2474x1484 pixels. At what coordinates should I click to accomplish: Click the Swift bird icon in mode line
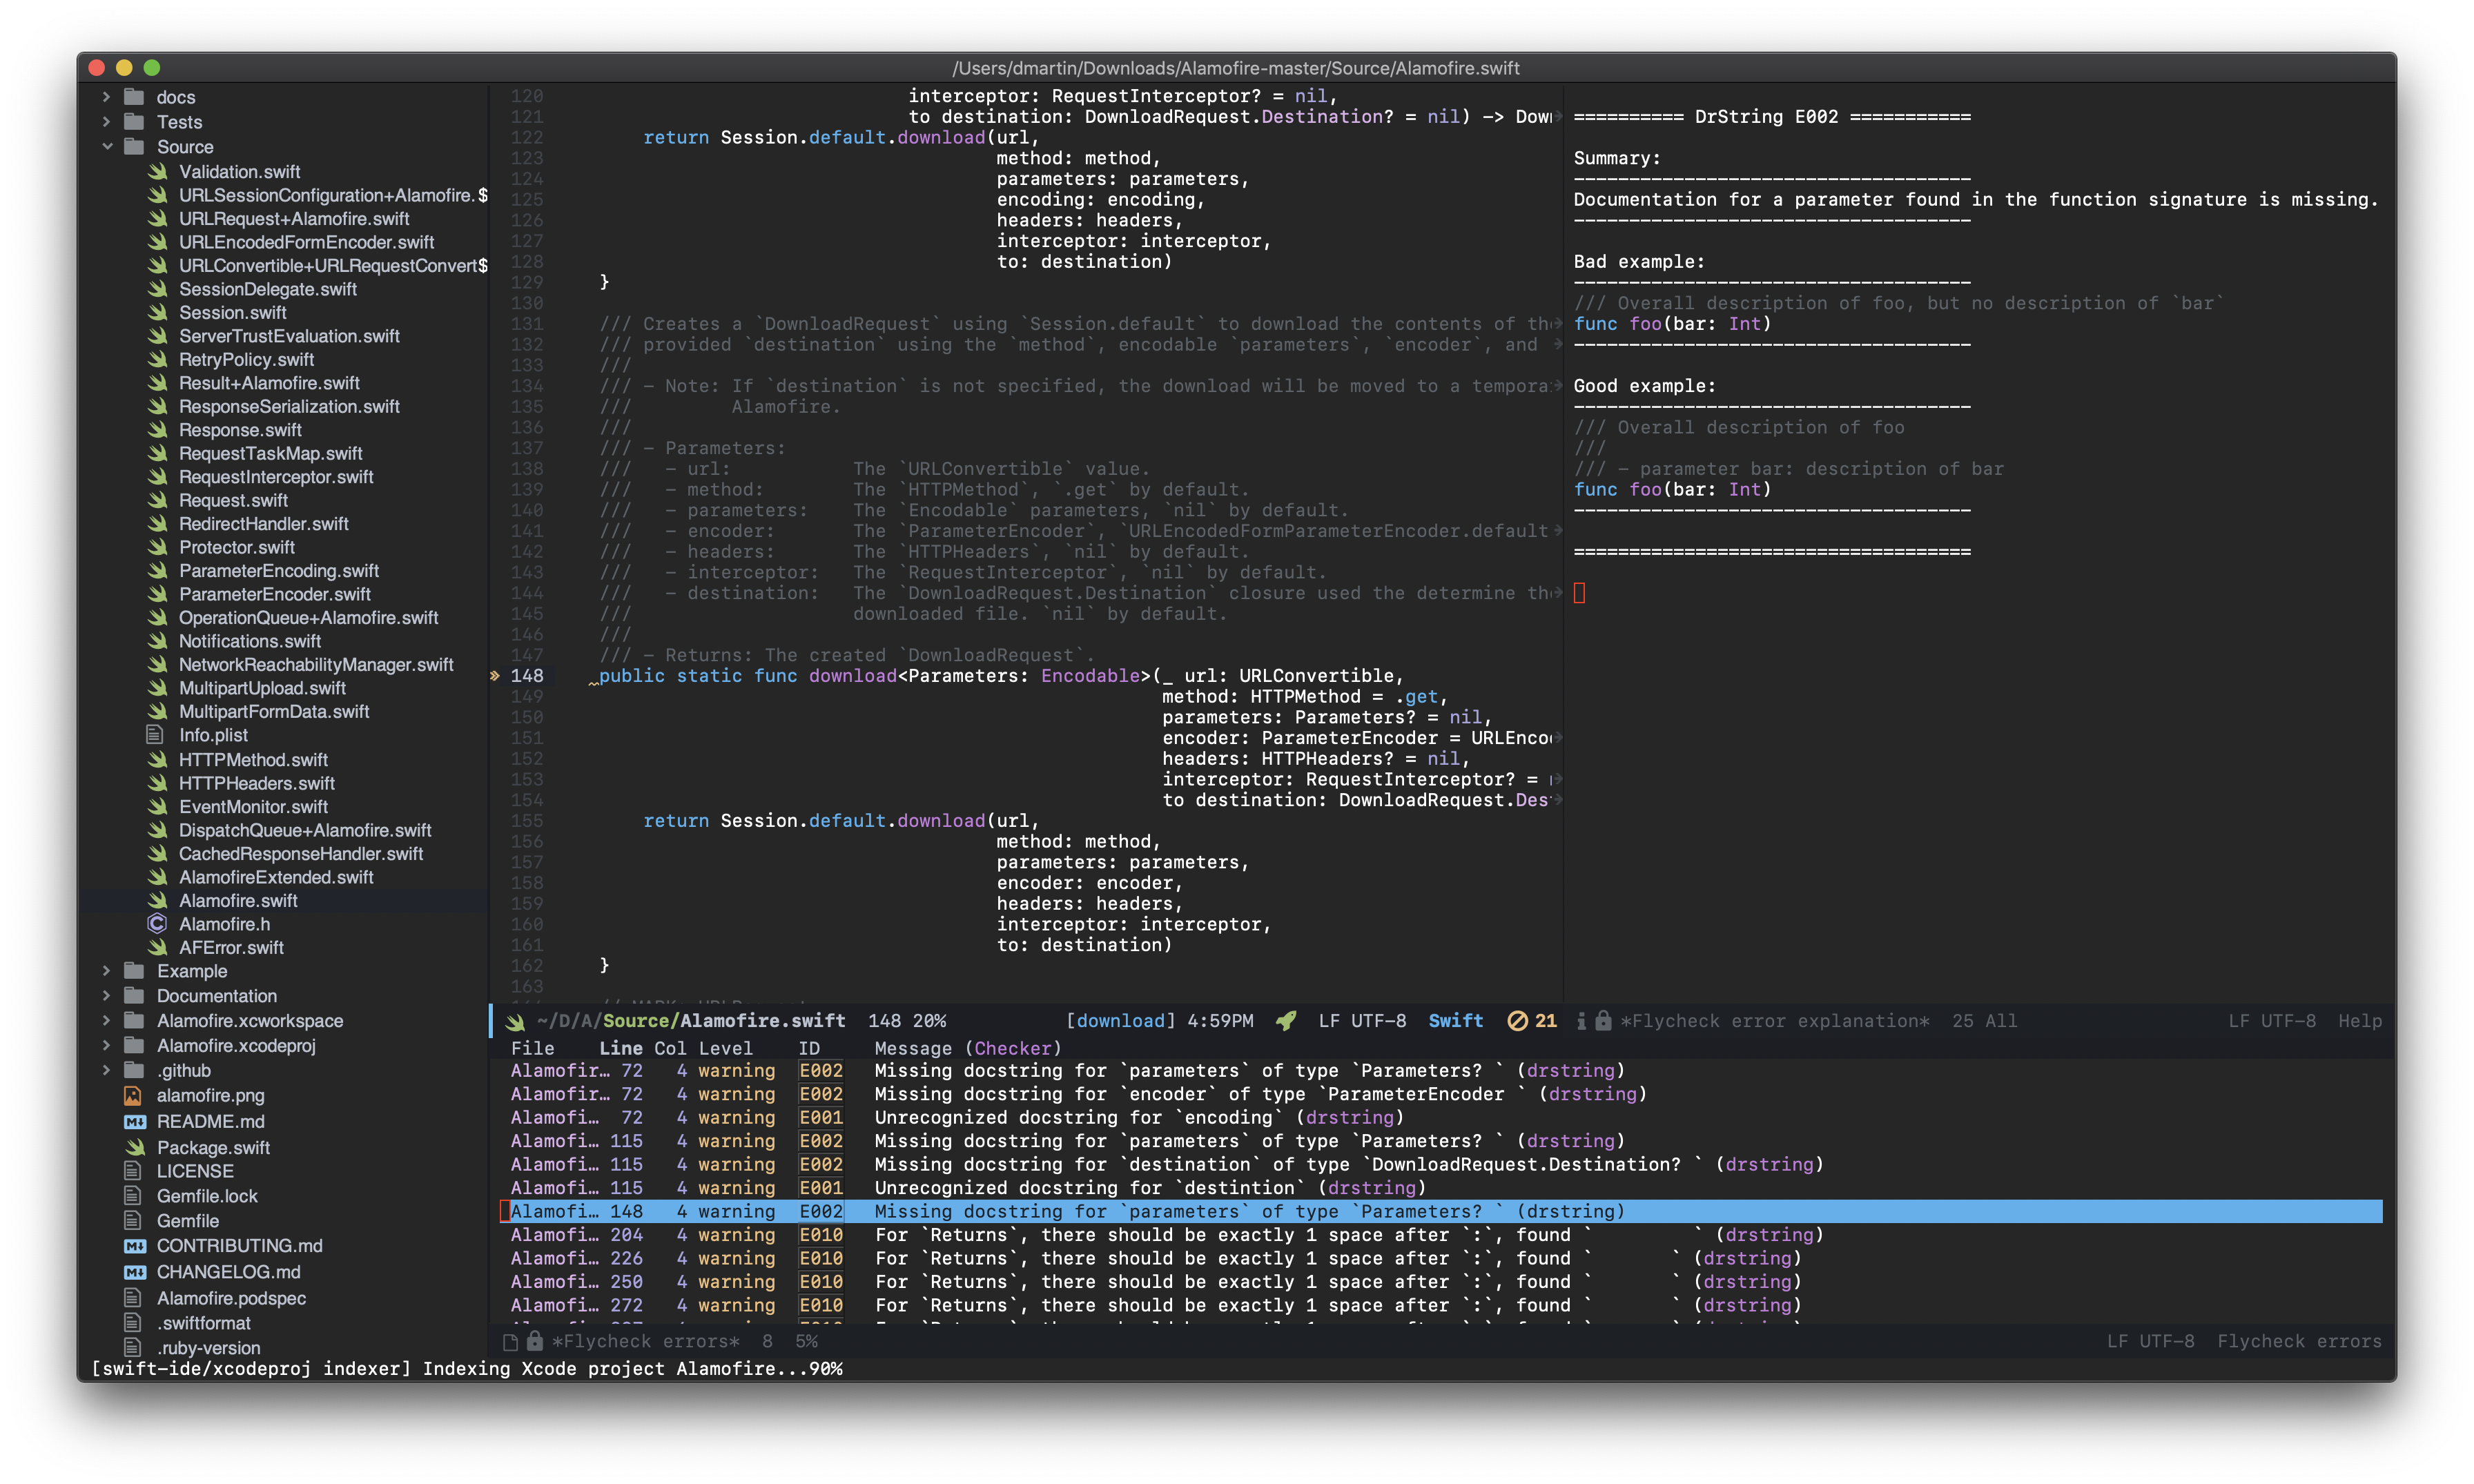[515, 1021]
